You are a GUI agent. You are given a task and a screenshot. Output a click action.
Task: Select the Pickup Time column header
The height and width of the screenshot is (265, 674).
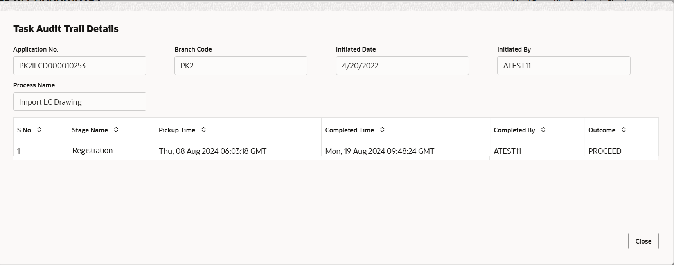point(238,130)
